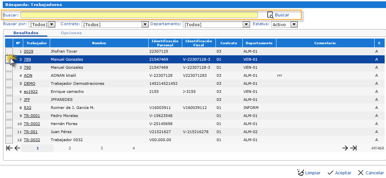
Task: Click the Limpiar broom icon
Action: (301, 173)
